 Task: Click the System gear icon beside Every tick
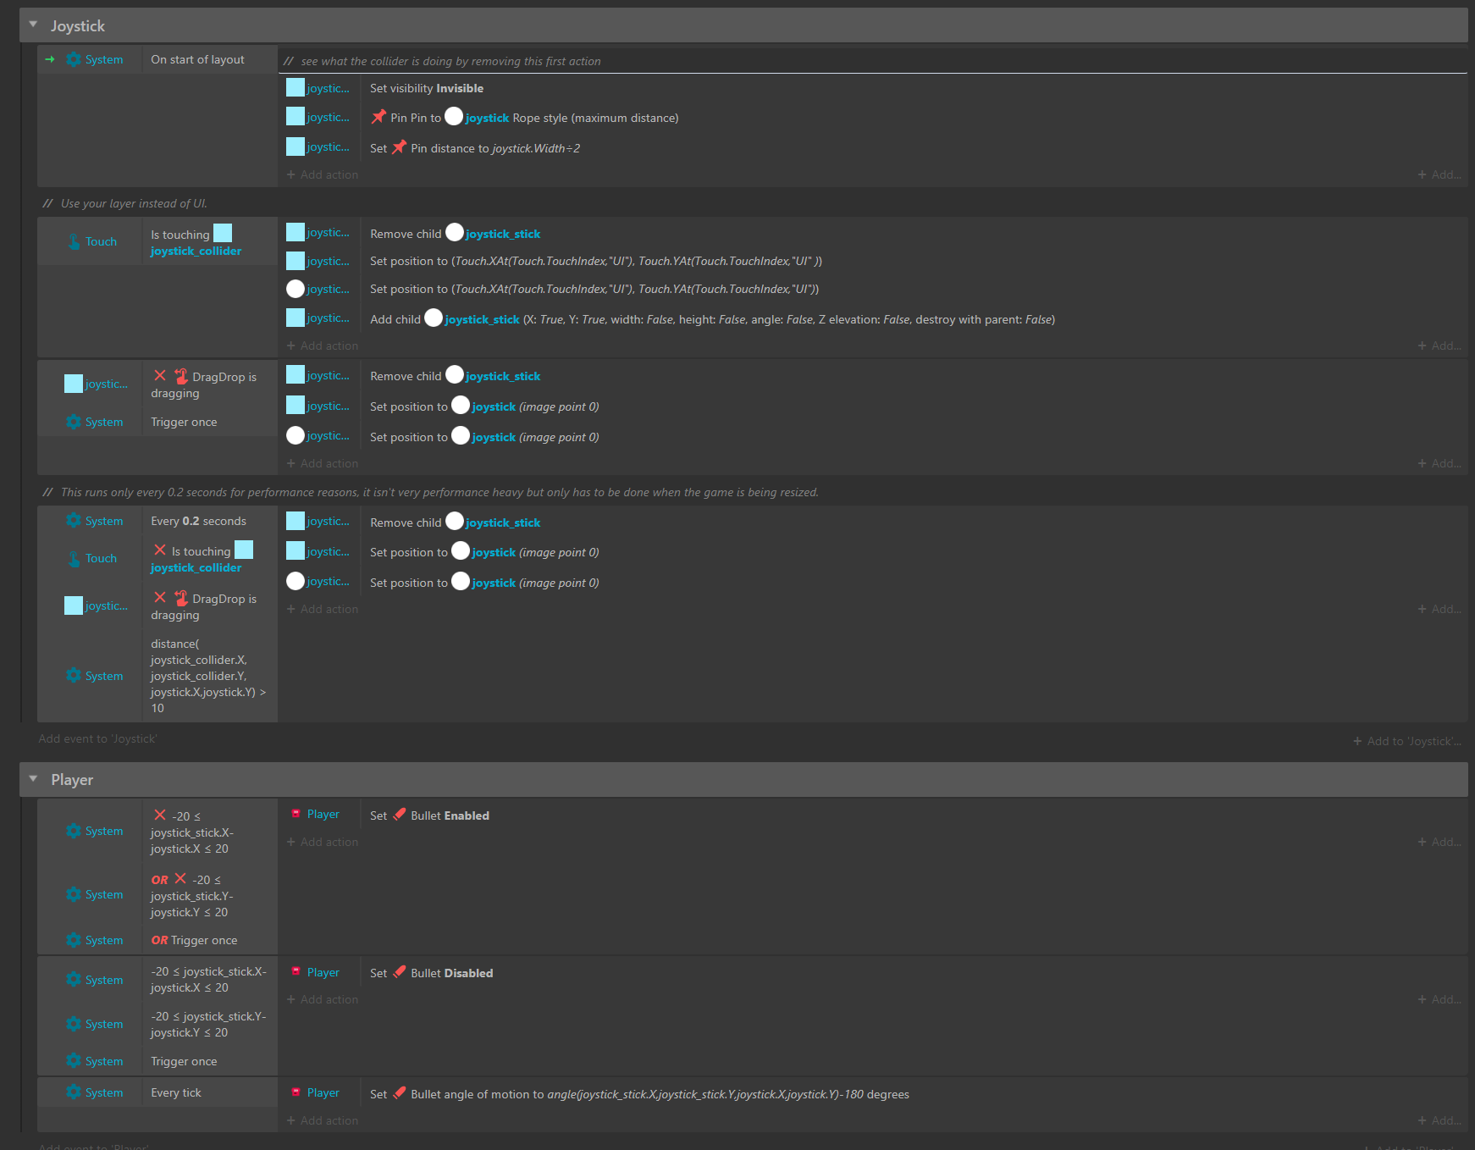74,1092
